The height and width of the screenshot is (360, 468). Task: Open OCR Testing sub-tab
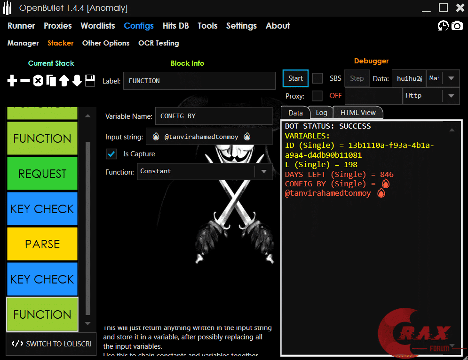click(159, 43)
